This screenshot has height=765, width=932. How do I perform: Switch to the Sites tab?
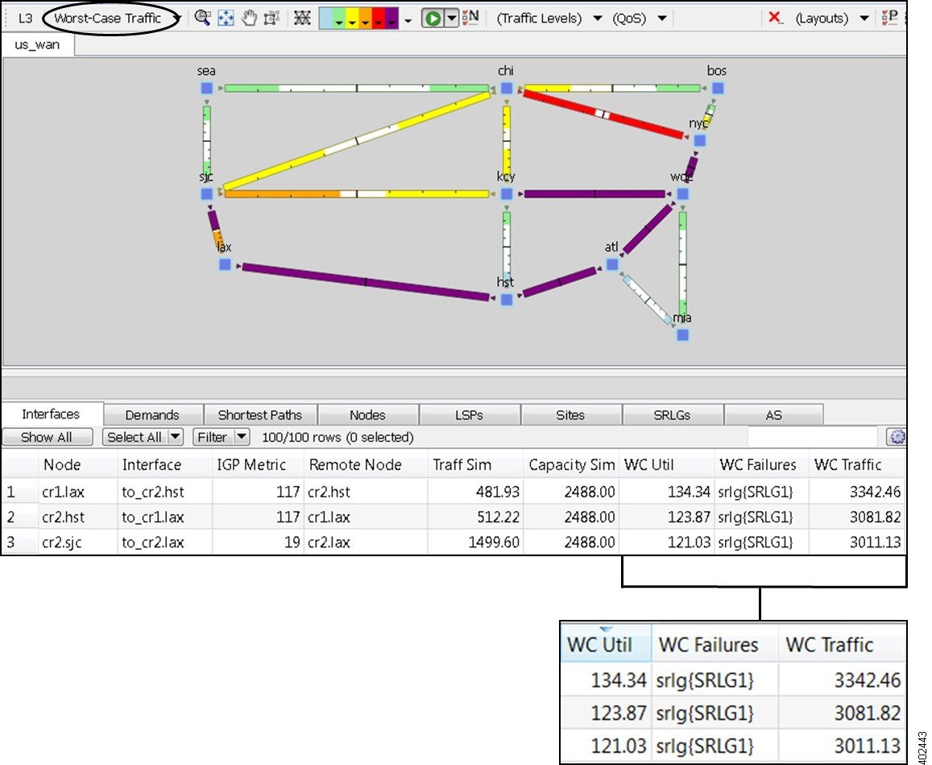570,414
